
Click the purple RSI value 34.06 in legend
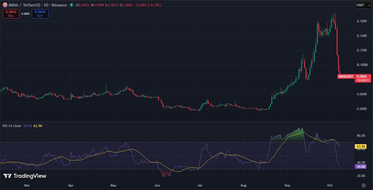[x=27, y=126]
